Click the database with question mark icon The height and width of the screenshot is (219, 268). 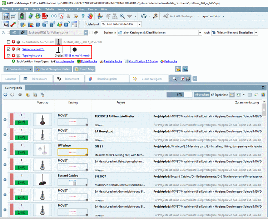(67, 24)
